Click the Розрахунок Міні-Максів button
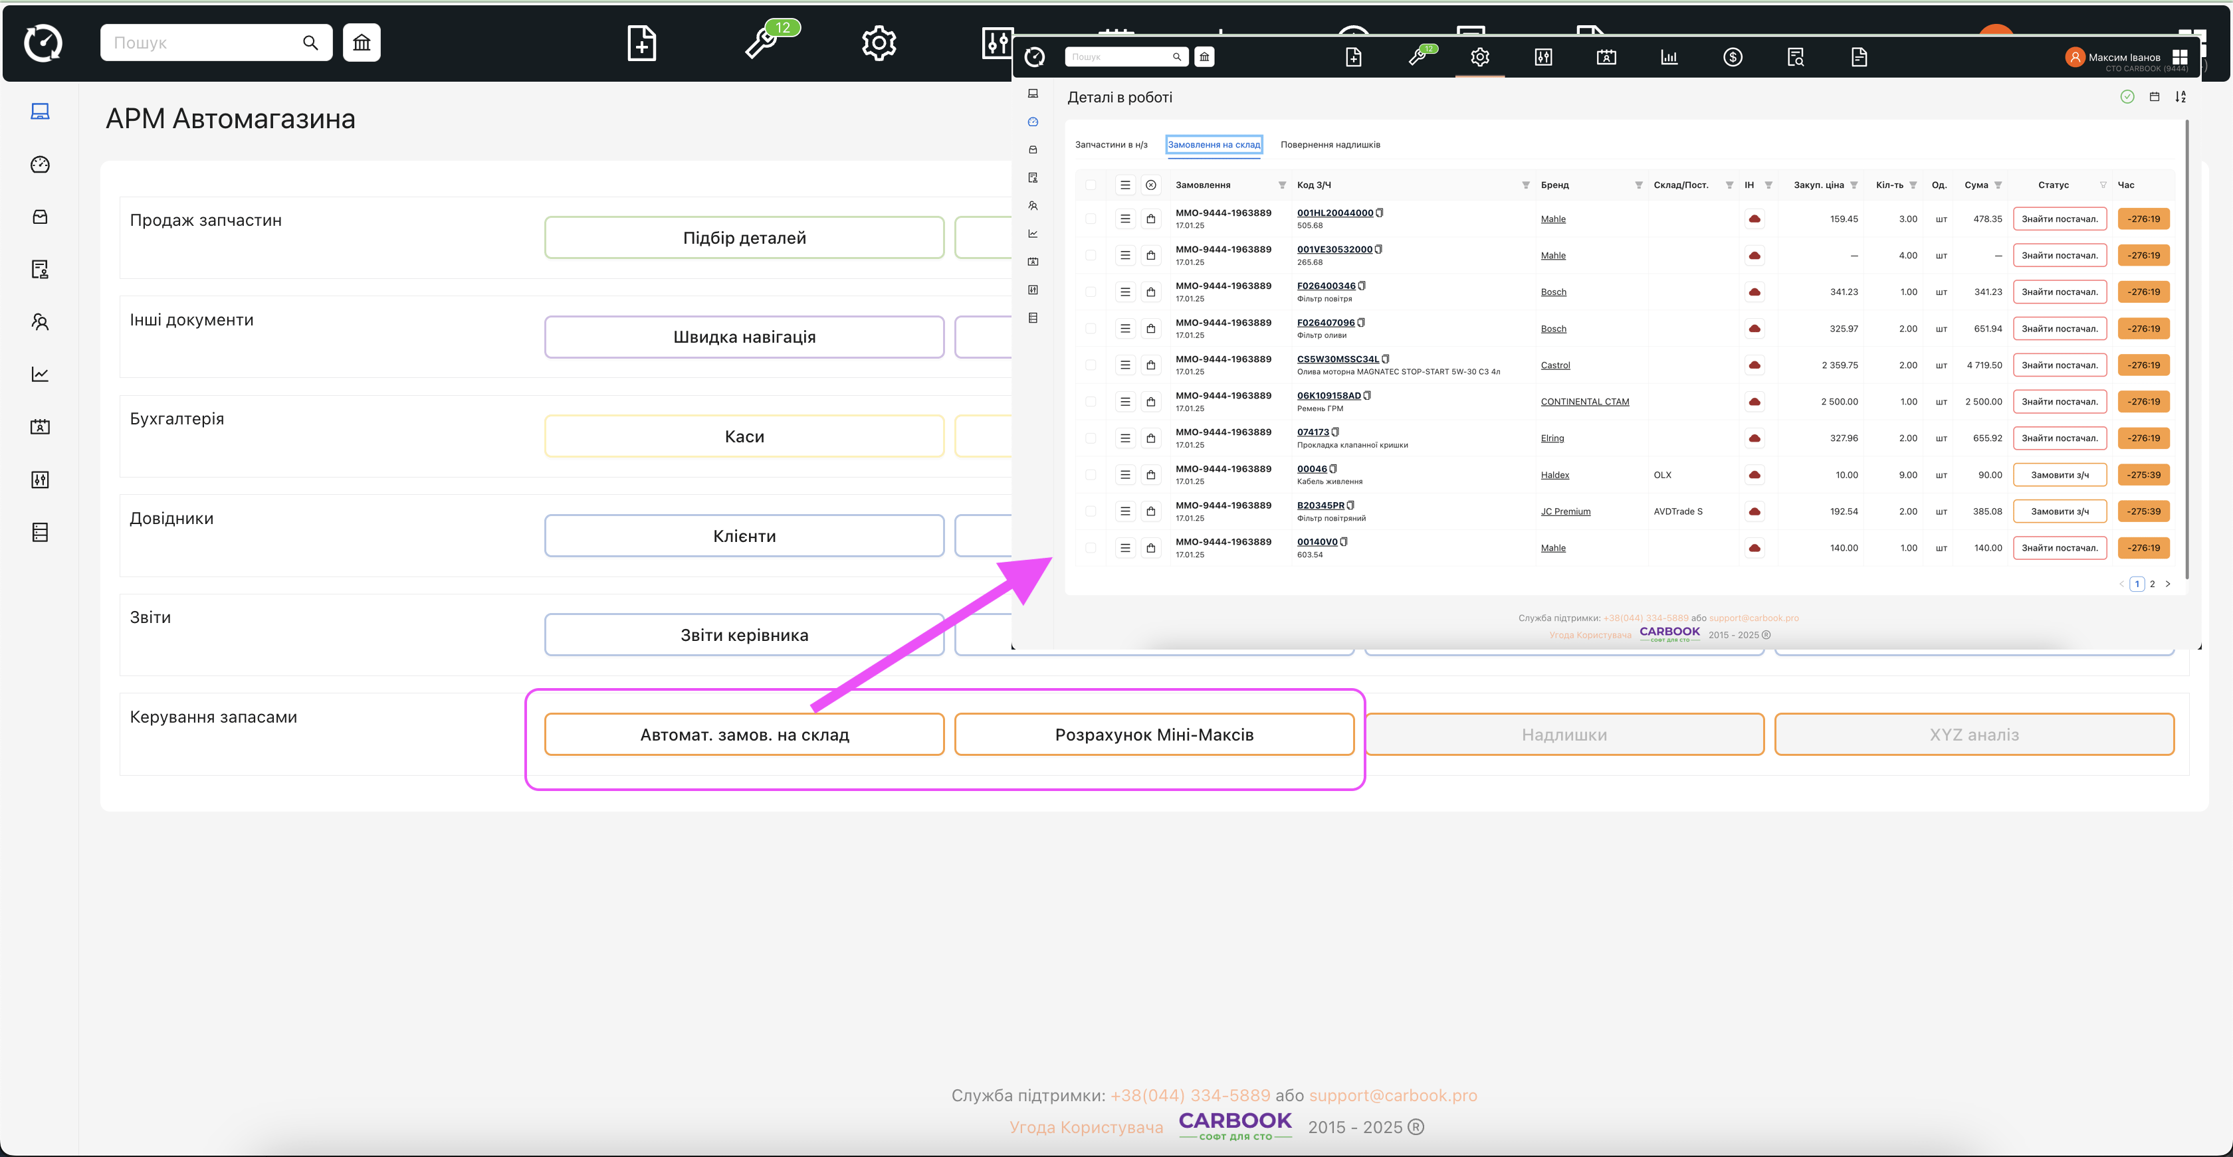Screen dimensions: 2233x1157 (1154, 735)
